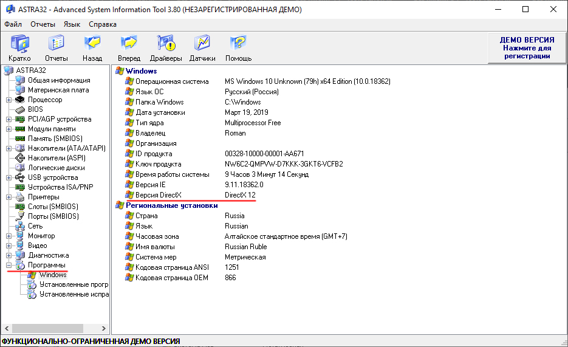Click ASTRA32 title bar app icon
This screenshot has width=568, height=347.
9,10
